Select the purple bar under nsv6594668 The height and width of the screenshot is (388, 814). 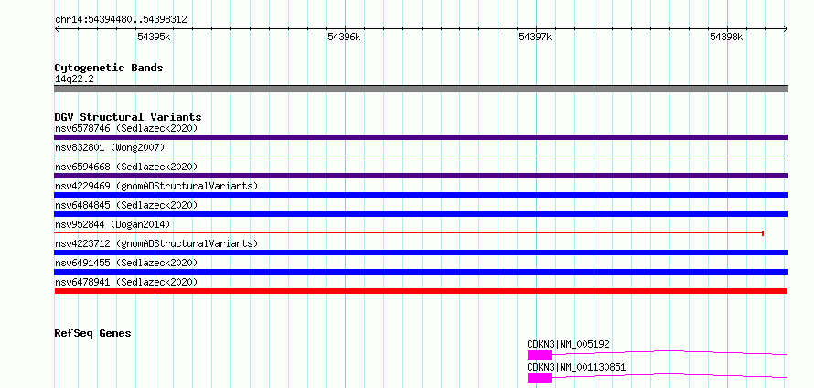[x=421, y=176]
